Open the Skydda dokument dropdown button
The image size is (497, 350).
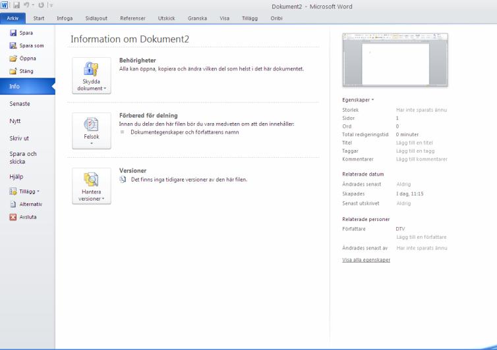(x=92, y=76)
